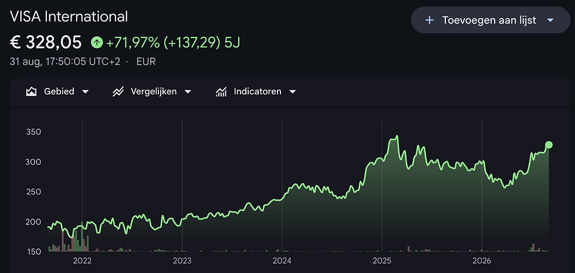575x273 pixels.
Task: Click the latest price dot on the chart line
Action: (549, 145)
